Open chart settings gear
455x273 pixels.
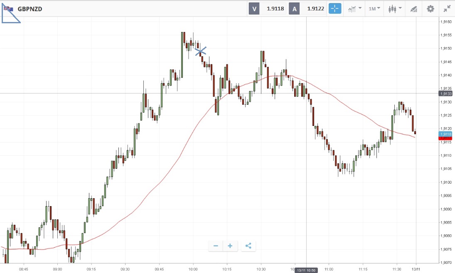tap(430, 9)
